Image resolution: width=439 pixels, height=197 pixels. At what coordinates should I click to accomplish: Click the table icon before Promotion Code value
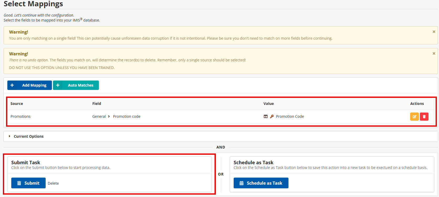click(266, 116)
